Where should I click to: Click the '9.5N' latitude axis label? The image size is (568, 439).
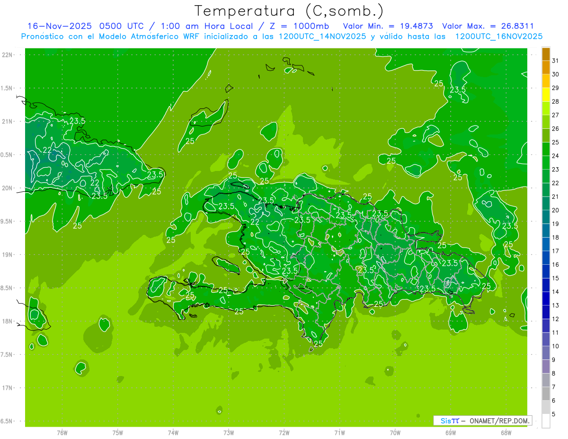click(7, 221)
